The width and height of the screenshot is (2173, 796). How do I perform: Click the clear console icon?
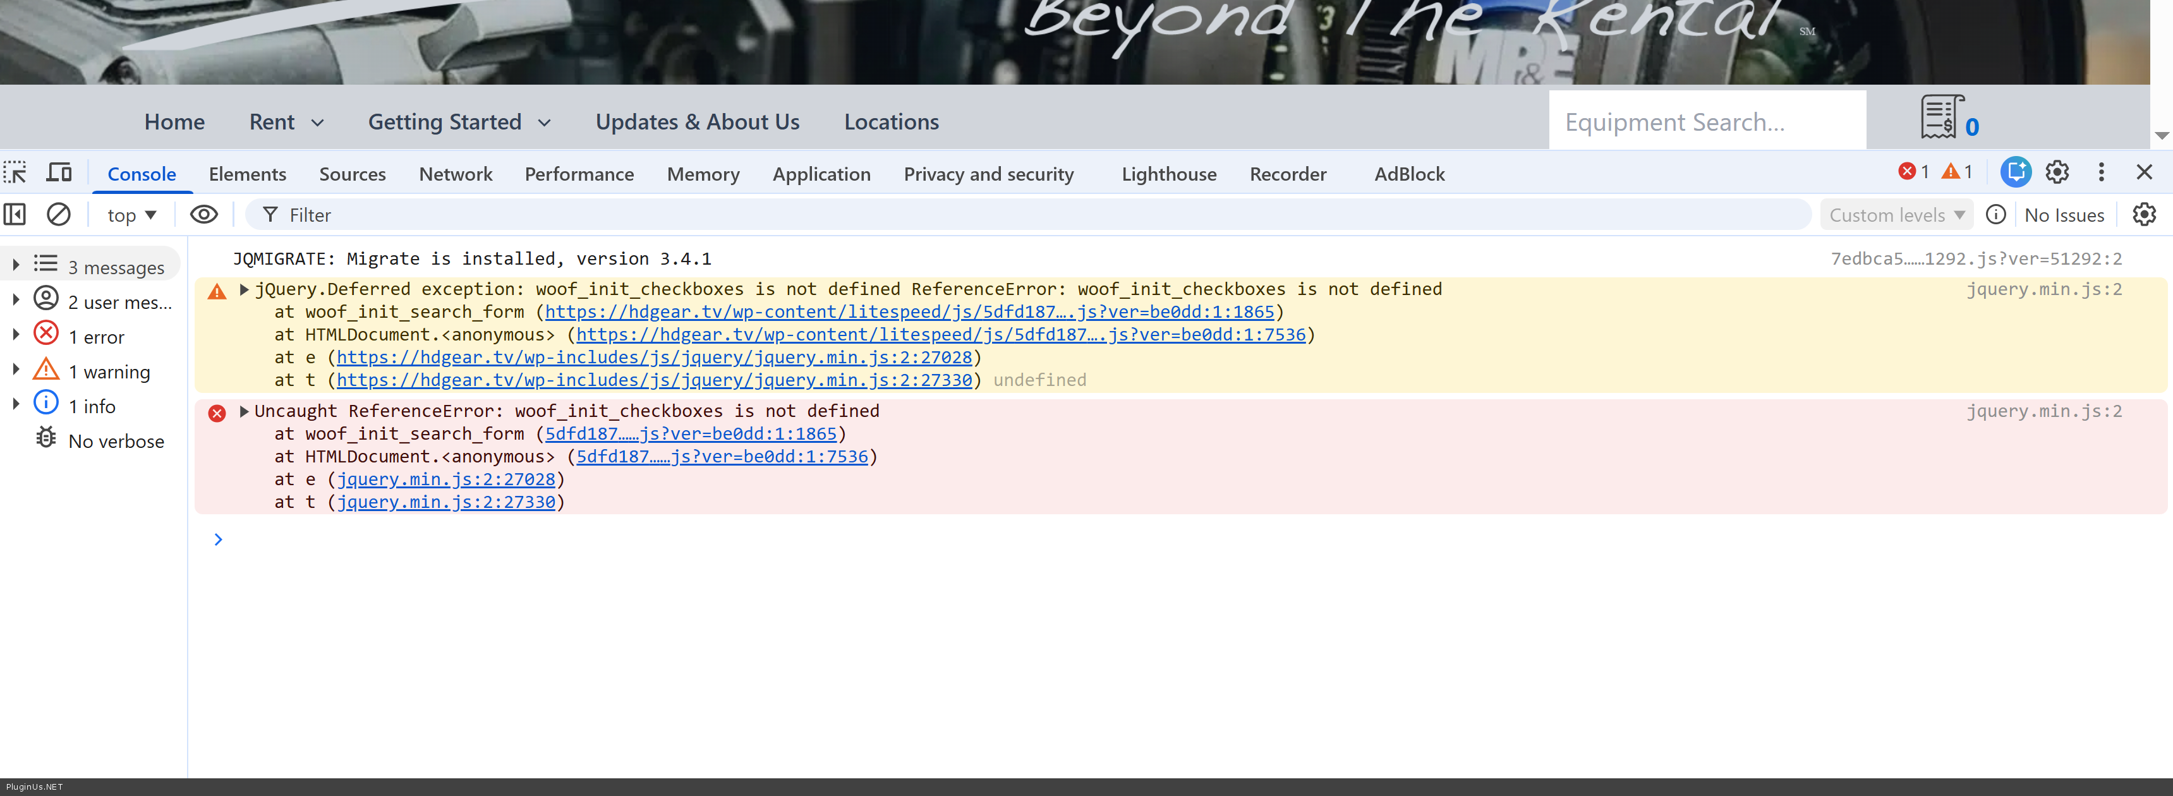[58, 215]
